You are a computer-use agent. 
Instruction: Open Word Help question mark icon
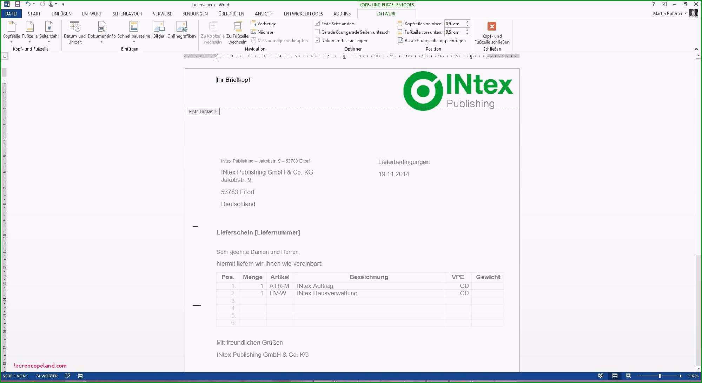(654, 4)
